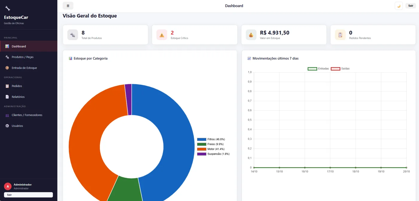Click the Estoque Crítico warning icon
This screenshot has width=419, height=201.
pos(162,35)
